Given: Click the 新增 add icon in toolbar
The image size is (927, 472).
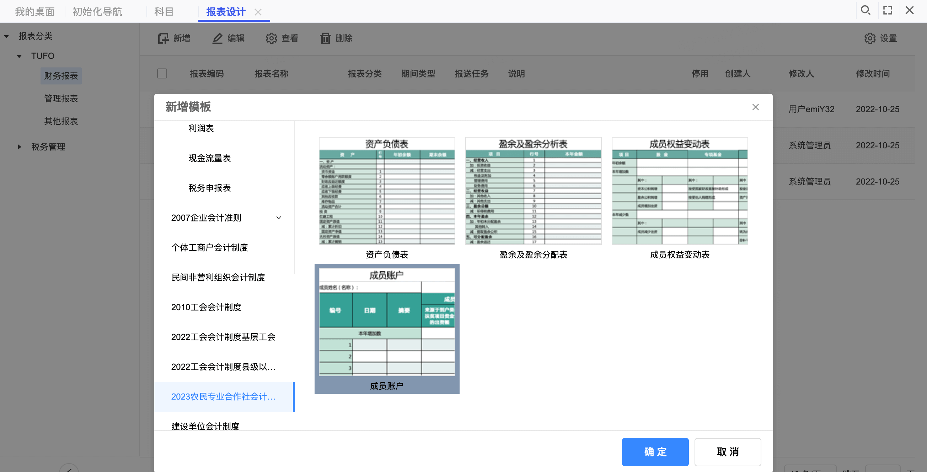Looking at the screenshot, I should [x=163, y=38].
